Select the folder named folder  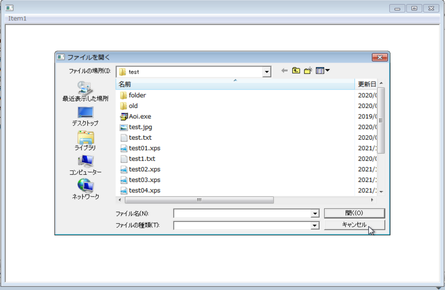click(133, 95)
